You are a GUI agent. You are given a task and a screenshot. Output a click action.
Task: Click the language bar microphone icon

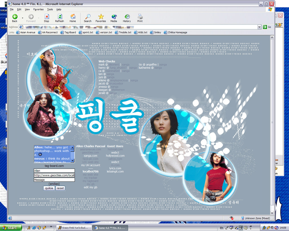pos(227,228)
